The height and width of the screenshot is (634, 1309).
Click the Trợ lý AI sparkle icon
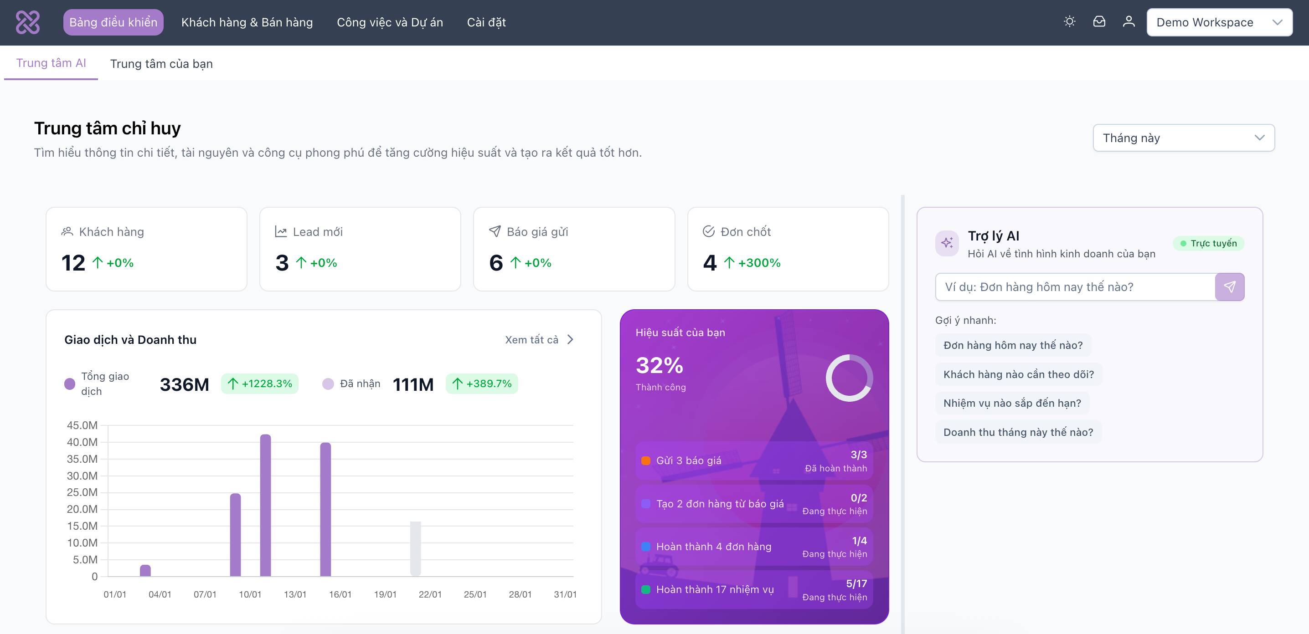947,243
